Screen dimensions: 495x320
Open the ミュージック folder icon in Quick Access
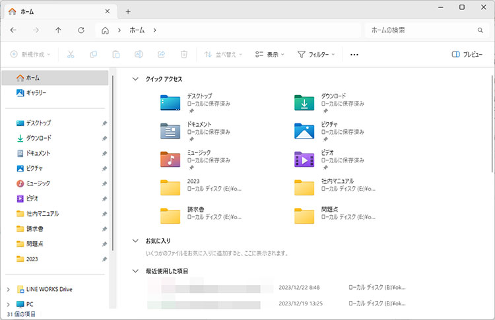(170, 159)
